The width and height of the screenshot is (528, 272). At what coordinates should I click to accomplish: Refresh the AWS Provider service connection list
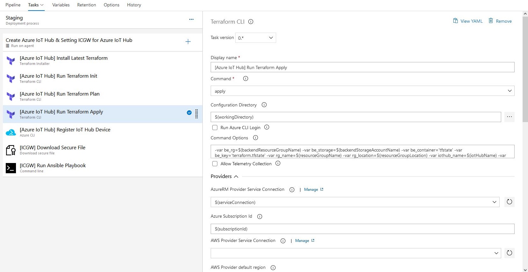[509, 253]
